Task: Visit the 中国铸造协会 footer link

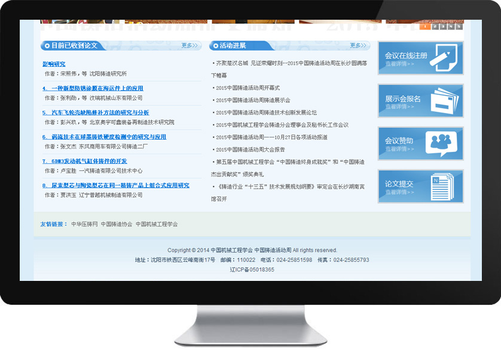Action: [116, 224]
